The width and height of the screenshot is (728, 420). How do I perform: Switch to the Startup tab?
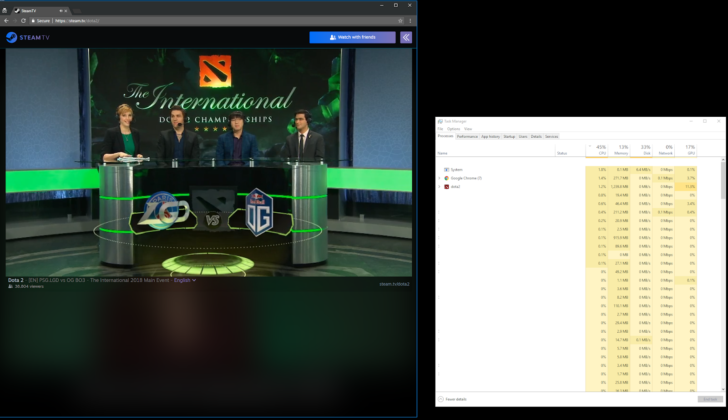509,136
